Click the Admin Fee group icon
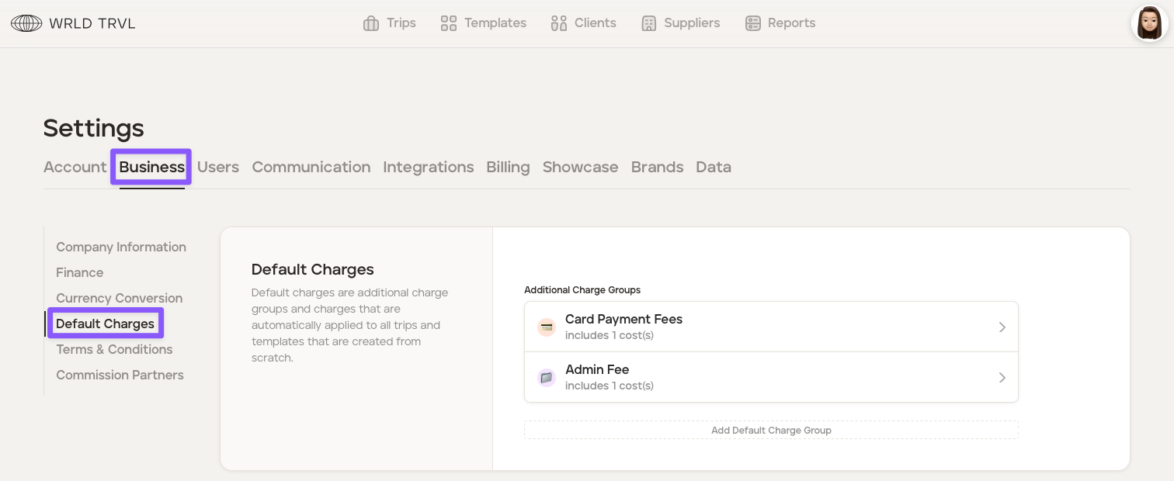This screenshot has width=1174, height=481. pyautogui.click(x=547, y=378)
